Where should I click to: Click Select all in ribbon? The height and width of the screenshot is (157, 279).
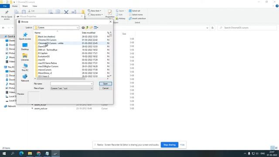(135, 11)
